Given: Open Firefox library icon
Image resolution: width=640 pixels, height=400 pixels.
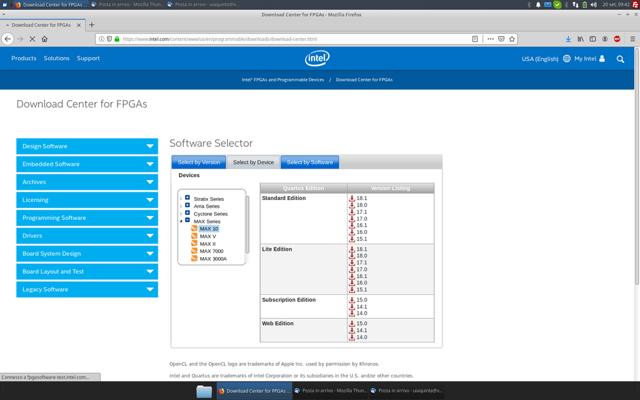Looking at the screenshot, I should [580, 38].
